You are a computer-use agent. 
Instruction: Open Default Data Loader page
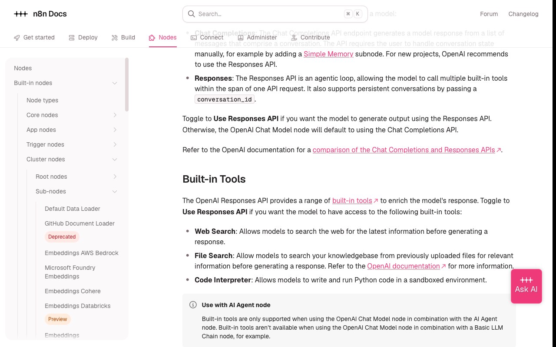pyautogui.click(x=73, y=209)
